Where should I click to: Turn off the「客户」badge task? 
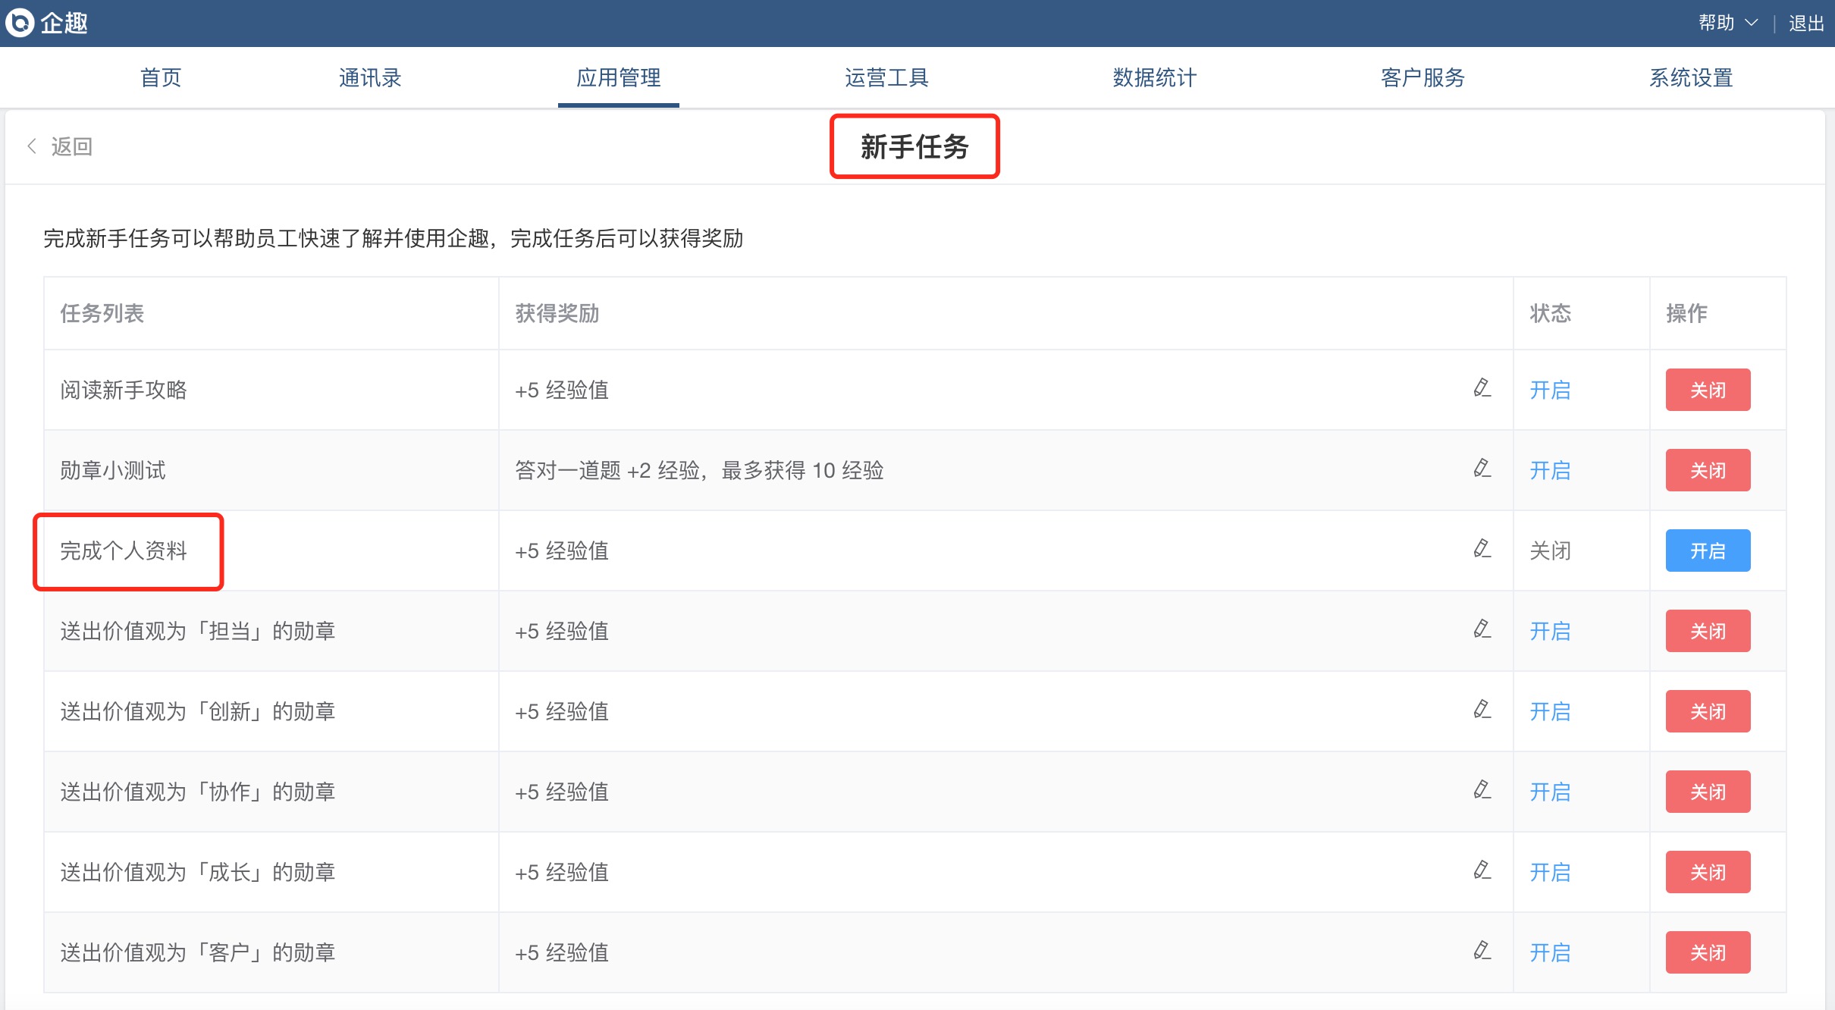[x=1707, y=952]
